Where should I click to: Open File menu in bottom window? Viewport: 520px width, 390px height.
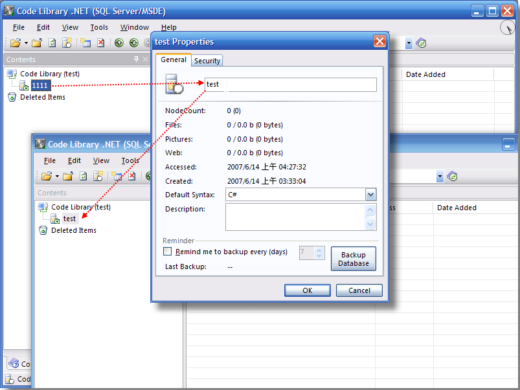point(50,160)
